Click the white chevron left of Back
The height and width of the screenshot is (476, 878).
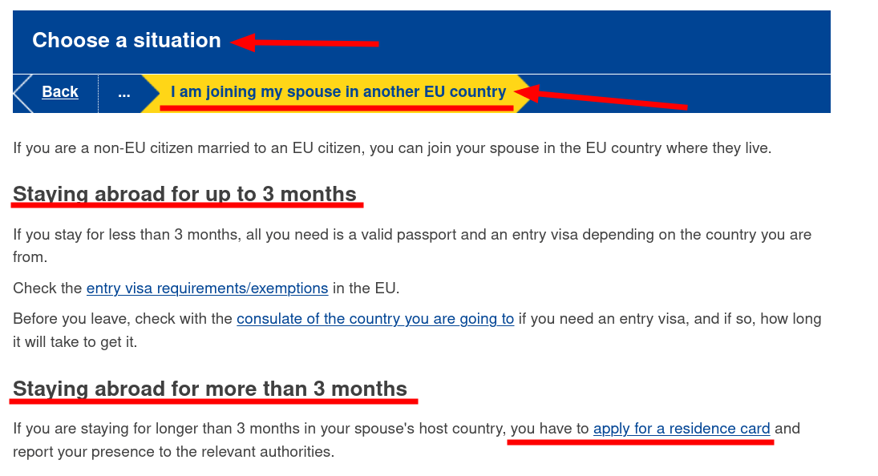[22, 93]
